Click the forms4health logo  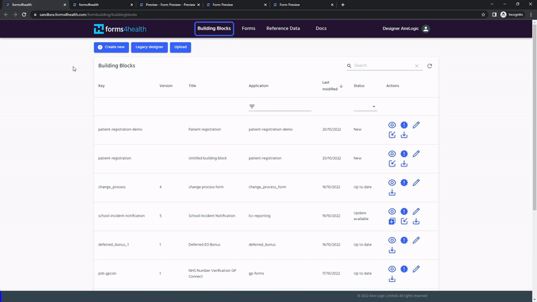pyautogui.click(x=120, y=29)
